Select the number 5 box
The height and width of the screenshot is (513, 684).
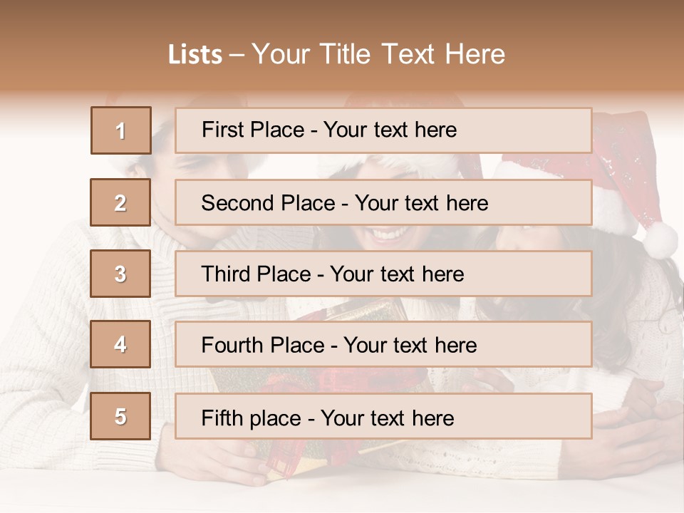click(x=120, y=416)
